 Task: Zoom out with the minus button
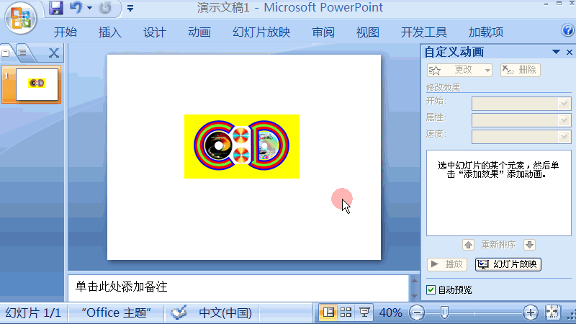tap(417, 313)
